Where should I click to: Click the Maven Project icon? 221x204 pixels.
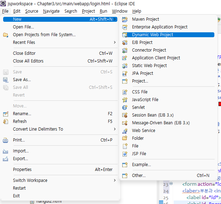125,19
